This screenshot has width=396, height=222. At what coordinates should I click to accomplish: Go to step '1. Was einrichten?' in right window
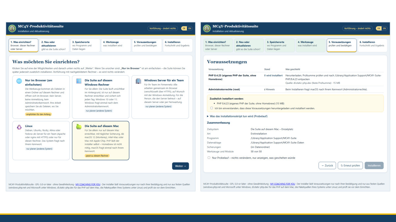[218, 45]
